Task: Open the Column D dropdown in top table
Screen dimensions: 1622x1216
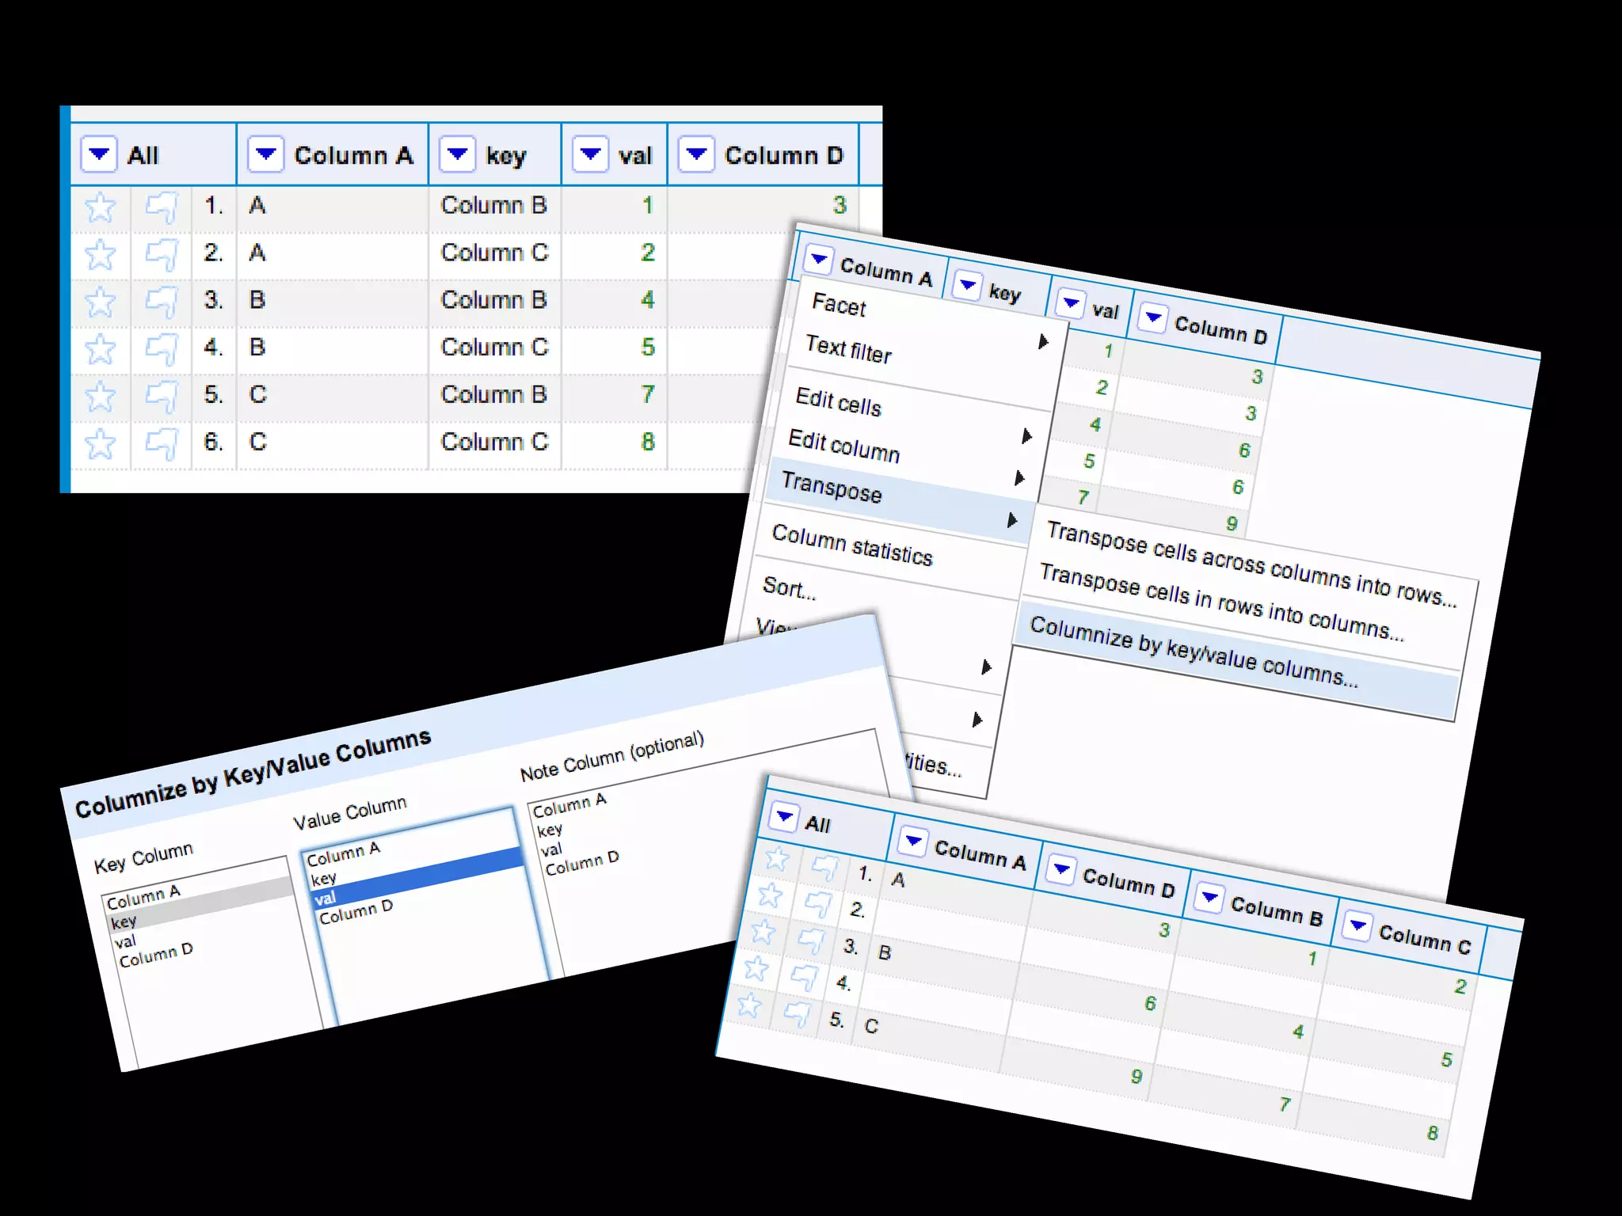Action: coord(696,154)
